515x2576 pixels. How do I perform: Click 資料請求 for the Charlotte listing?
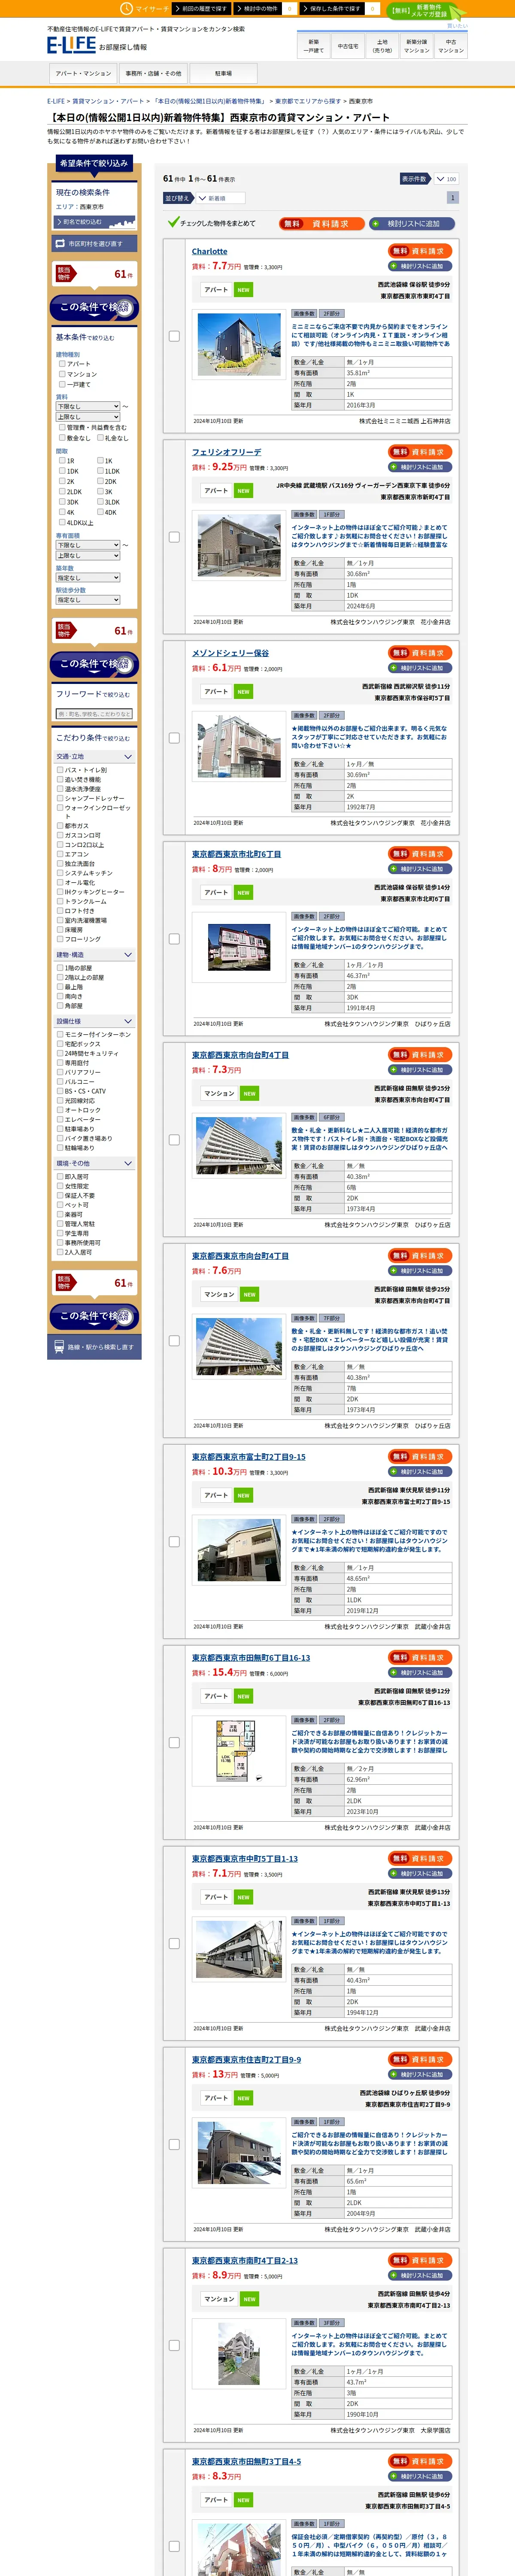tap(420, 251)
